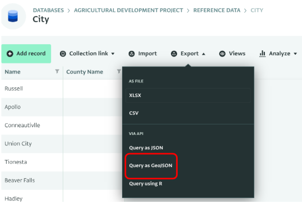The width and height of the screenshot is (302, 203).
Task: Expand the Collection link dropdown arrow
Action: click(x=113, y=54)
